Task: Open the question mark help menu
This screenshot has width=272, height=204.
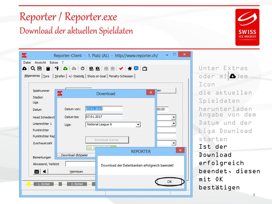Action: click(x=63, y=62)
